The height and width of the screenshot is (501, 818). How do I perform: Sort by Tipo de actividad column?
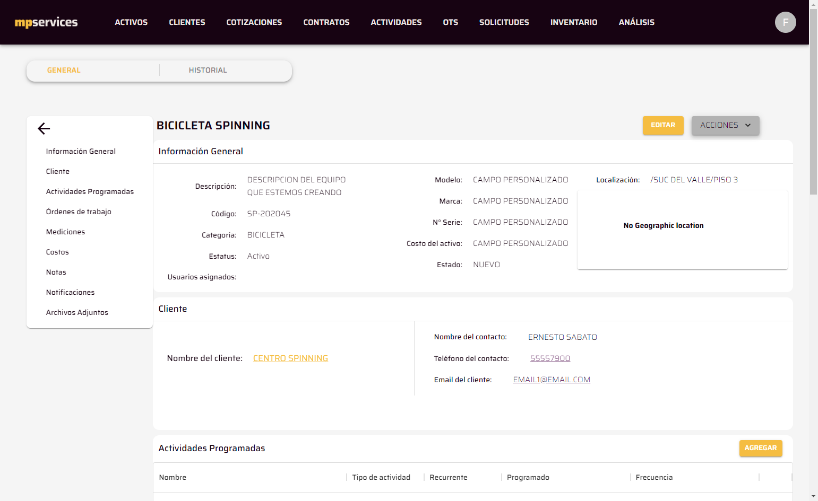pos(381,477)
